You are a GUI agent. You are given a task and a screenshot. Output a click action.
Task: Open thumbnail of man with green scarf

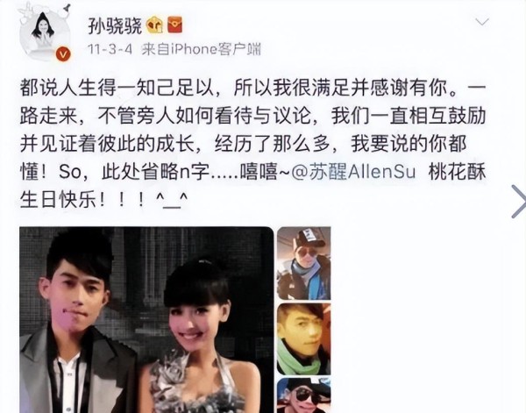pyautogui.click(x=304, y=338)
